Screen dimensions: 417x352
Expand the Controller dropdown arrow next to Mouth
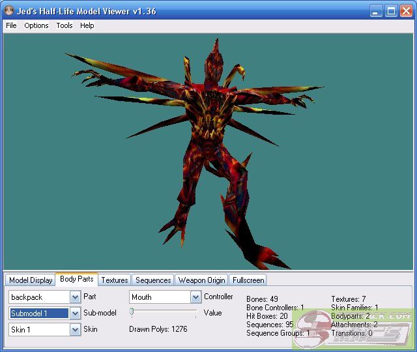[x=195, y=297]
